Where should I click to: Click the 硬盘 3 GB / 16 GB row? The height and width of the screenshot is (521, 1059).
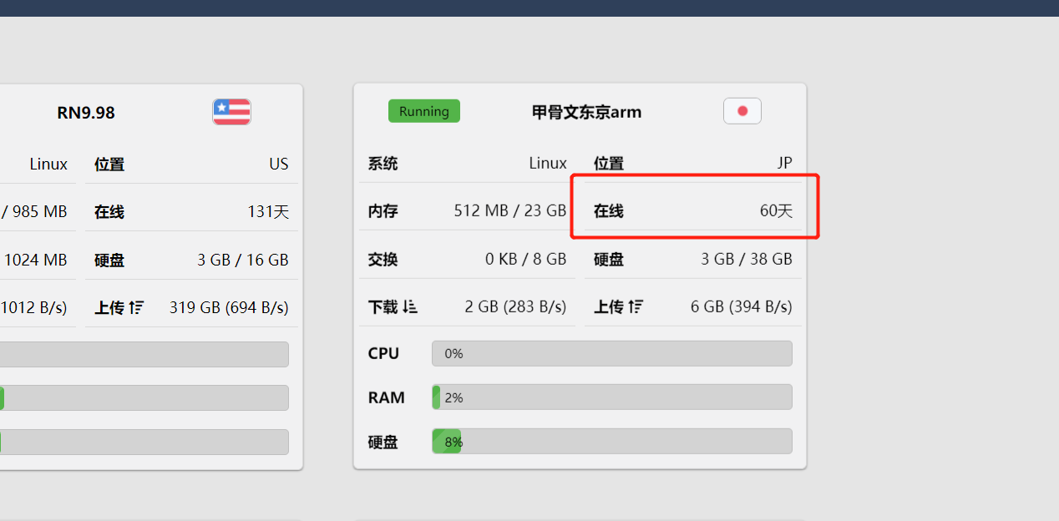pos(191,260)
